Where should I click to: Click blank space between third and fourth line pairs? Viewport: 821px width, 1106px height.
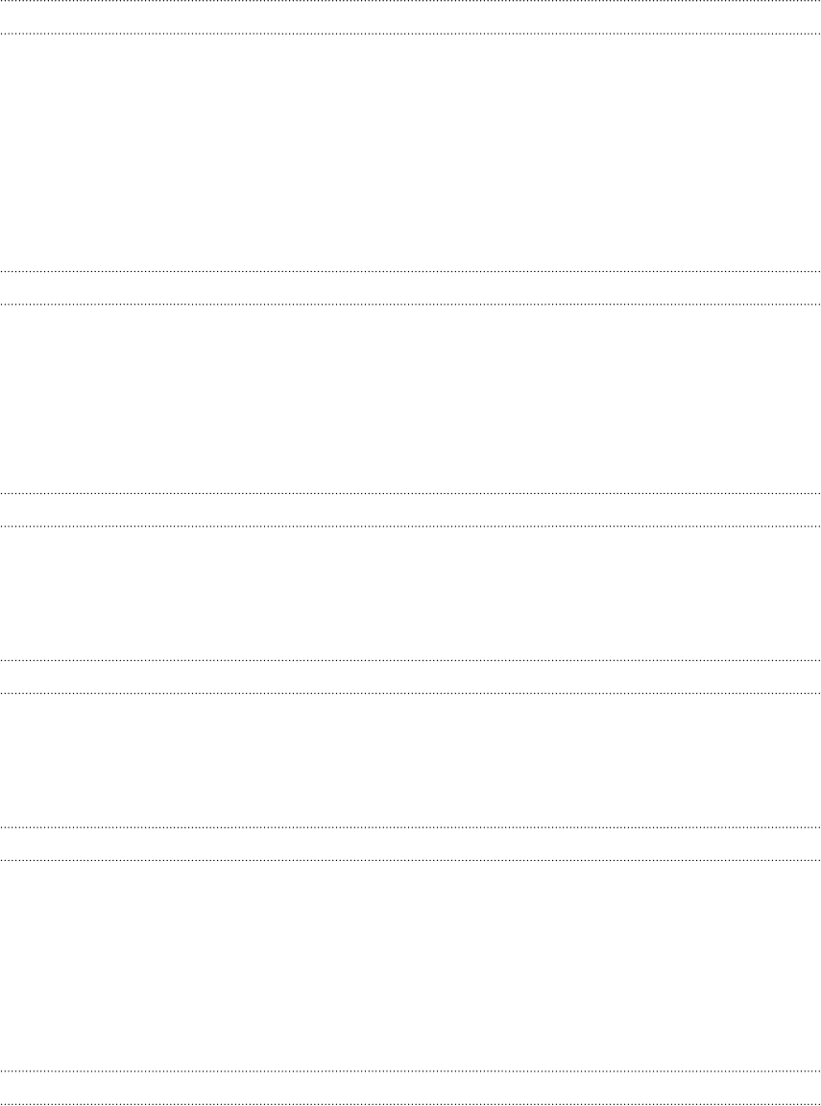pyautogui.click(x=410, y=593)
